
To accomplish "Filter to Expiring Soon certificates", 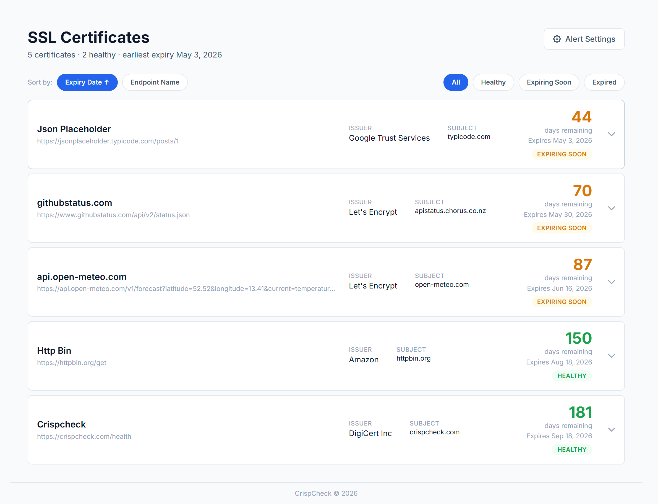I will click(x=549, y=82).
